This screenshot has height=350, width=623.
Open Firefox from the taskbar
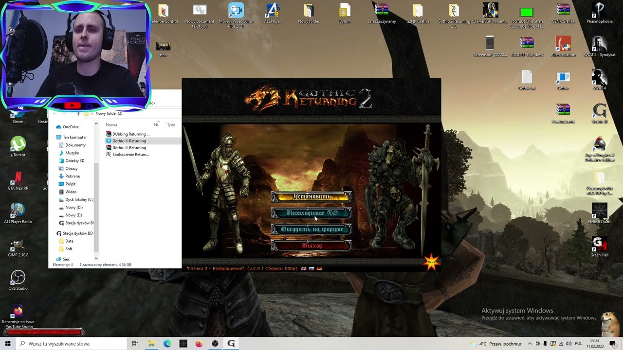pos(199,344)
